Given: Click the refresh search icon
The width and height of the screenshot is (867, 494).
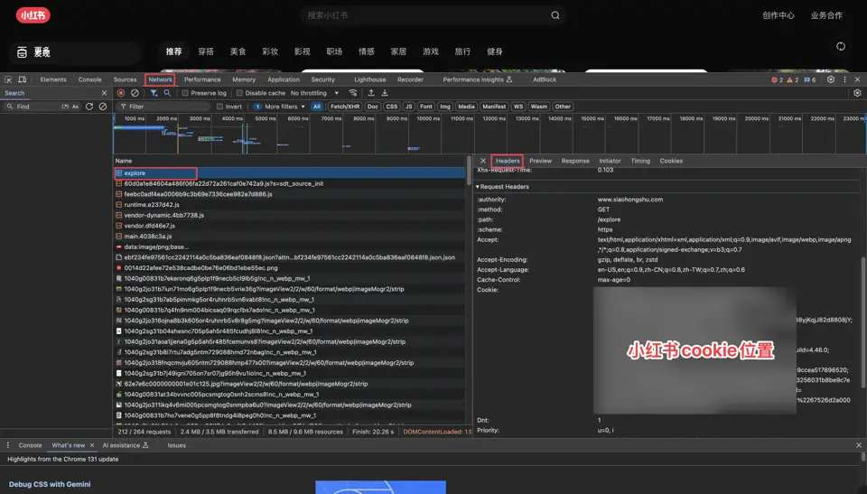Looking at the screenshot, I should 89,107.
